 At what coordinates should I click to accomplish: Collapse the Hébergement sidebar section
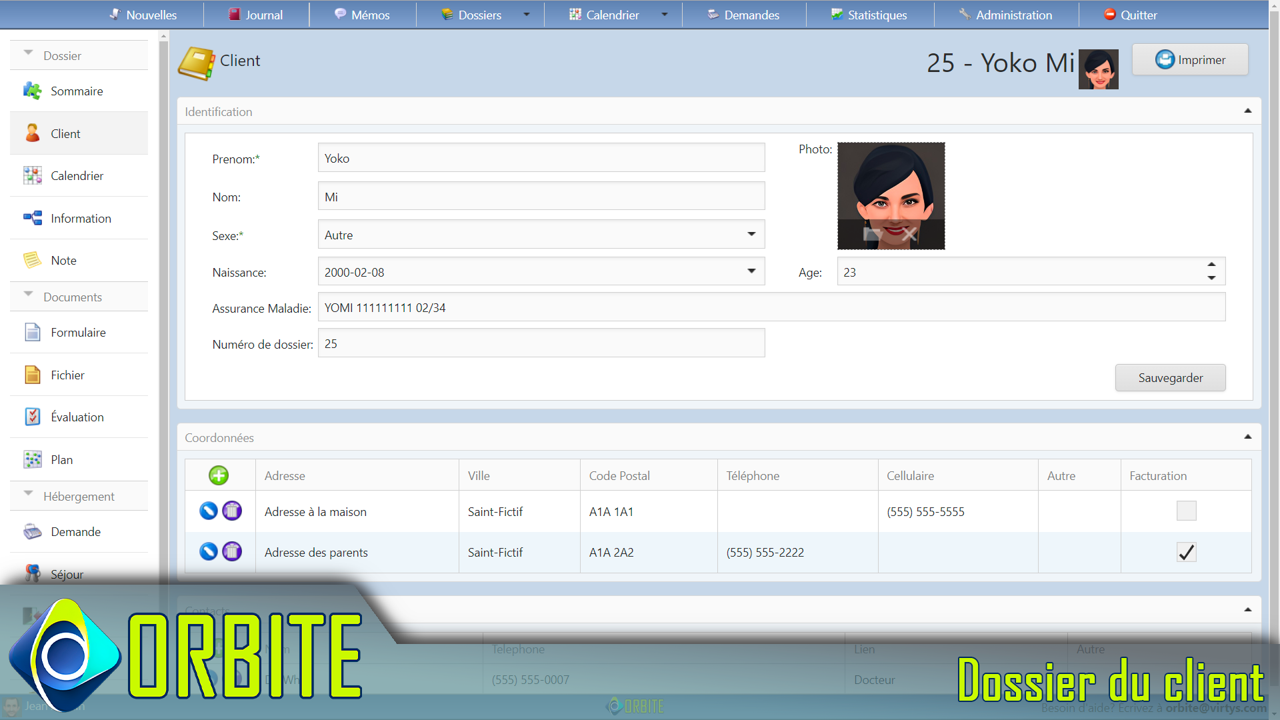coord(28,494)
